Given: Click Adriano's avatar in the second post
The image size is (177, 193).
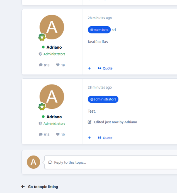Looking at the screenshot, I should [52, 96].
